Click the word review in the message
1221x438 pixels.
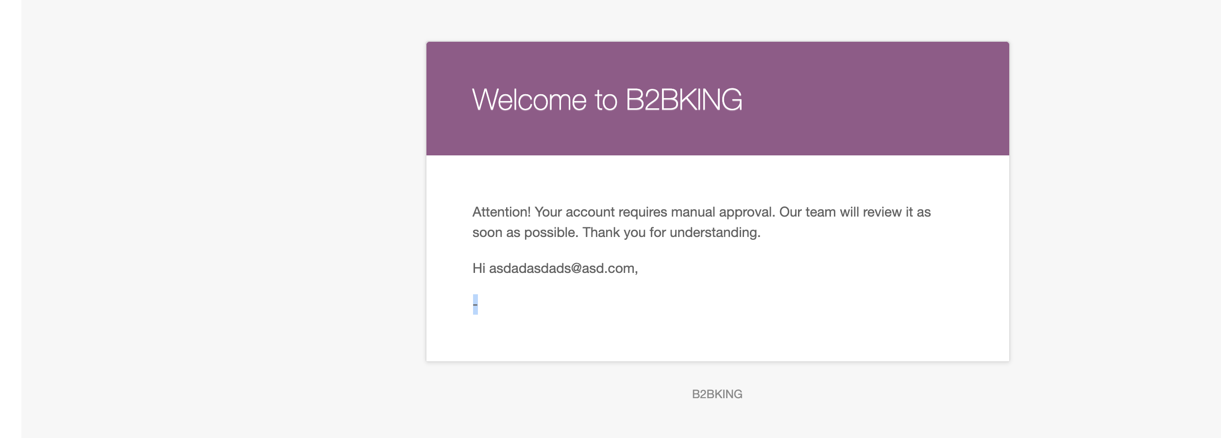click(882, 212)
